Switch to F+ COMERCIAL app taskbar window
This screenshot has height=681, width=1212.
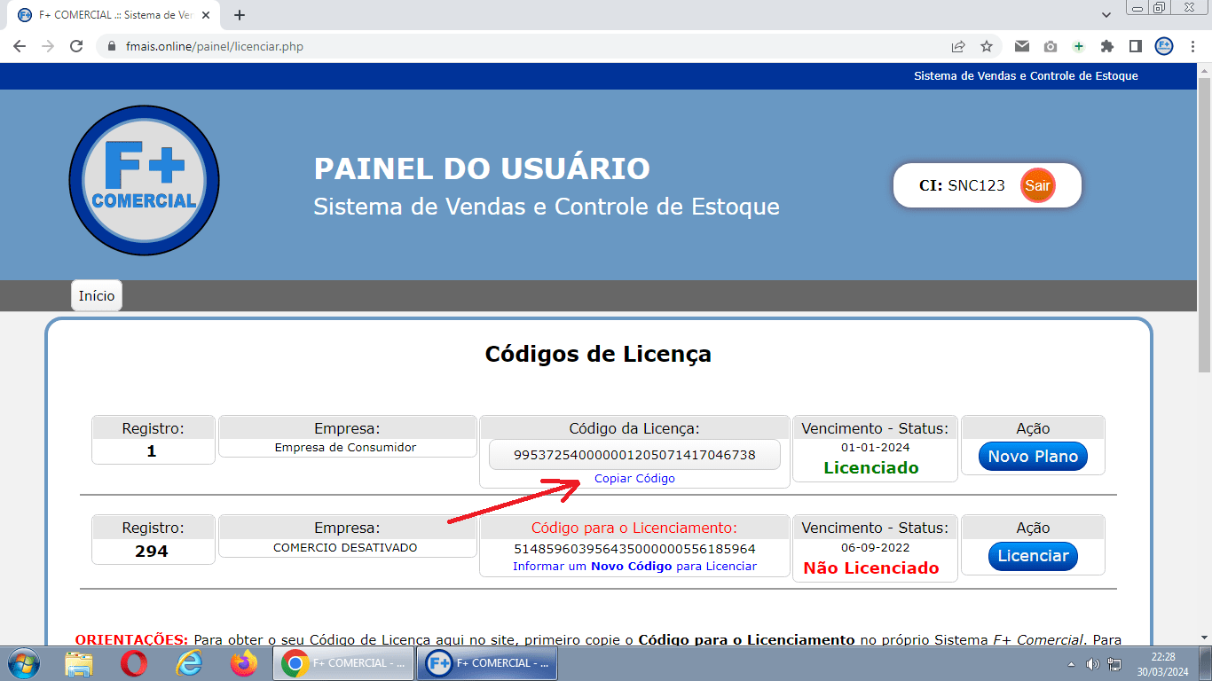(487, 663)
